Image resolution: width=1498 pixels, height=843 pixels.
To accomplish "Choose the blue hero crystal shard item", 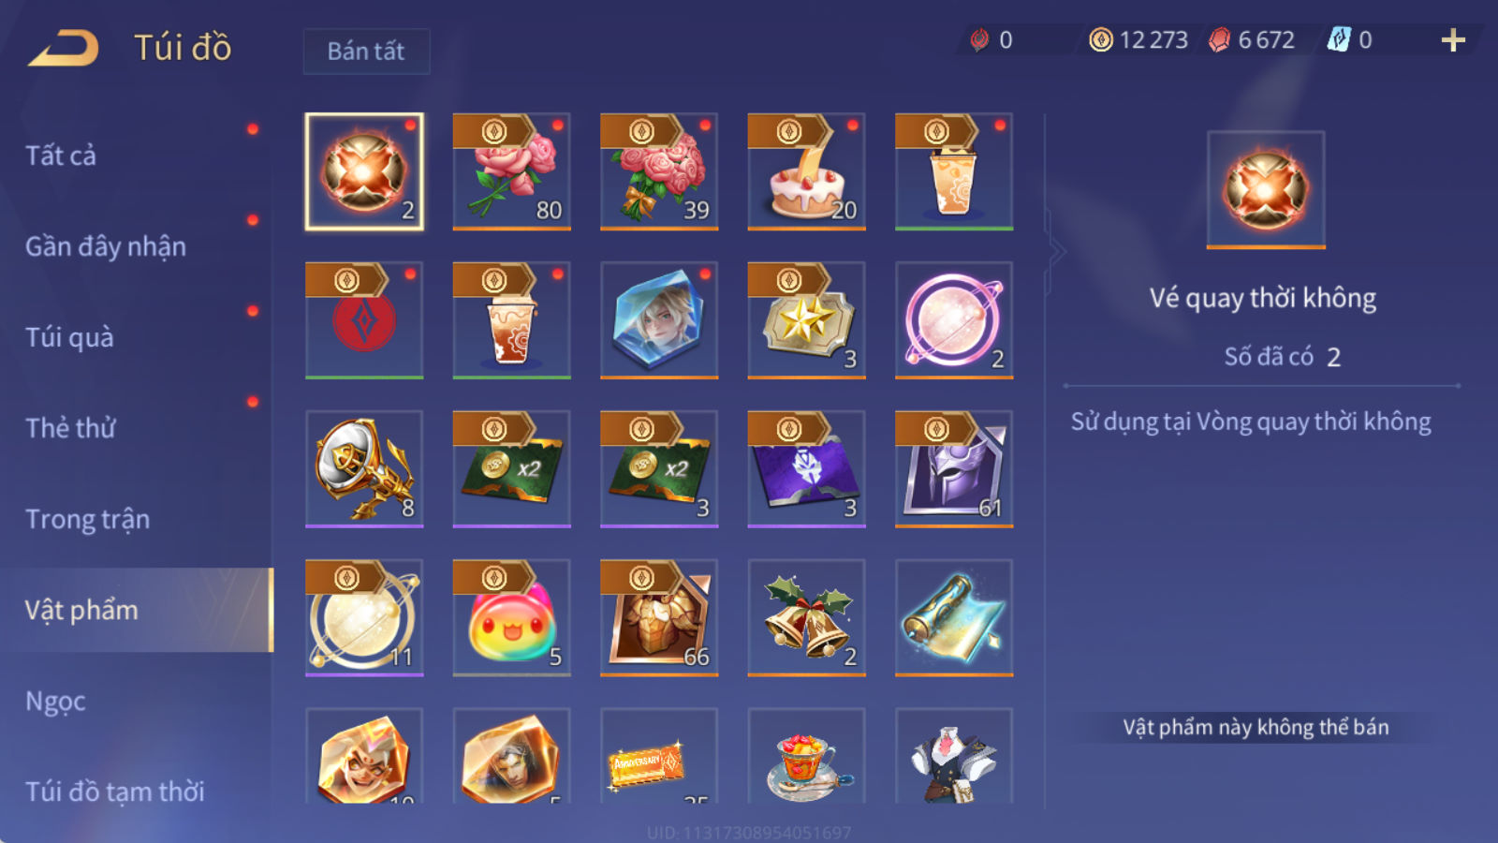I will click(659, 320).
